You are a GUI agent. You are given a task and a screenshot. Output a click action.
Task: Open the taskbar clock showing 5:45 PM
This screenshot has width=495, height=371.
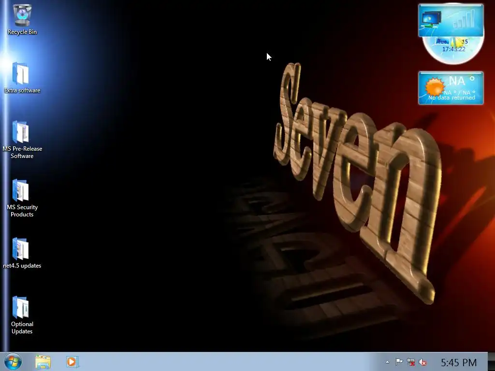coord(459,362)
